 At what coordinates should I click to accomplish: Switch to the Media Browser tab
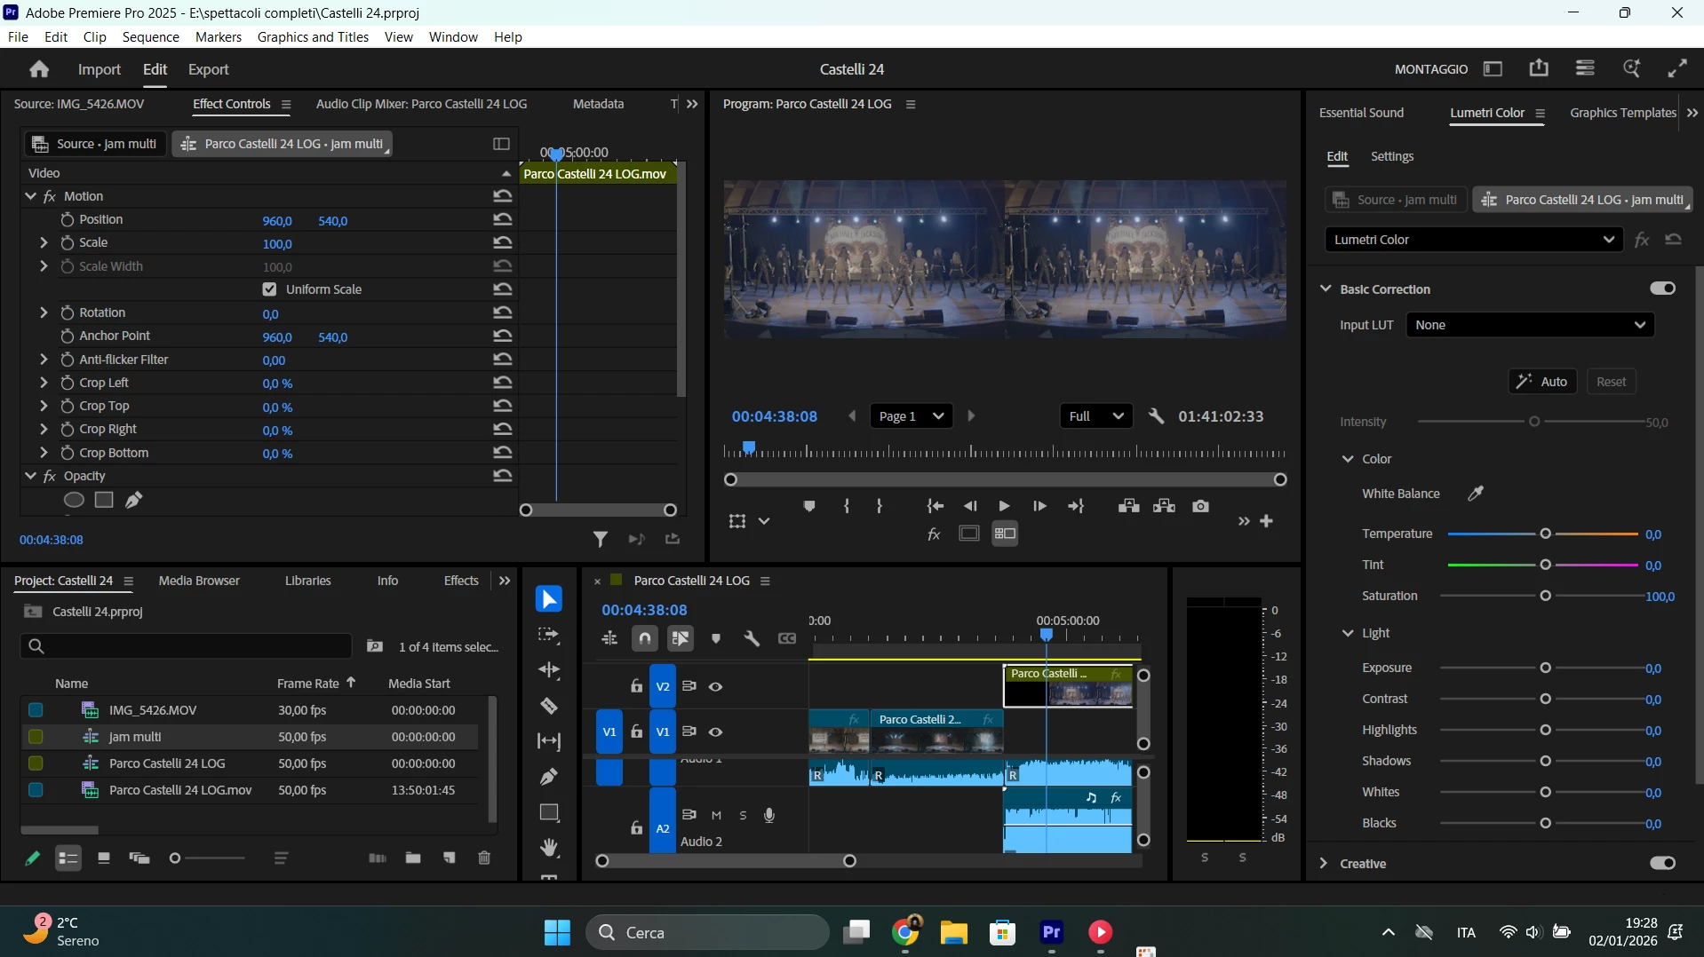click(199, 581)
